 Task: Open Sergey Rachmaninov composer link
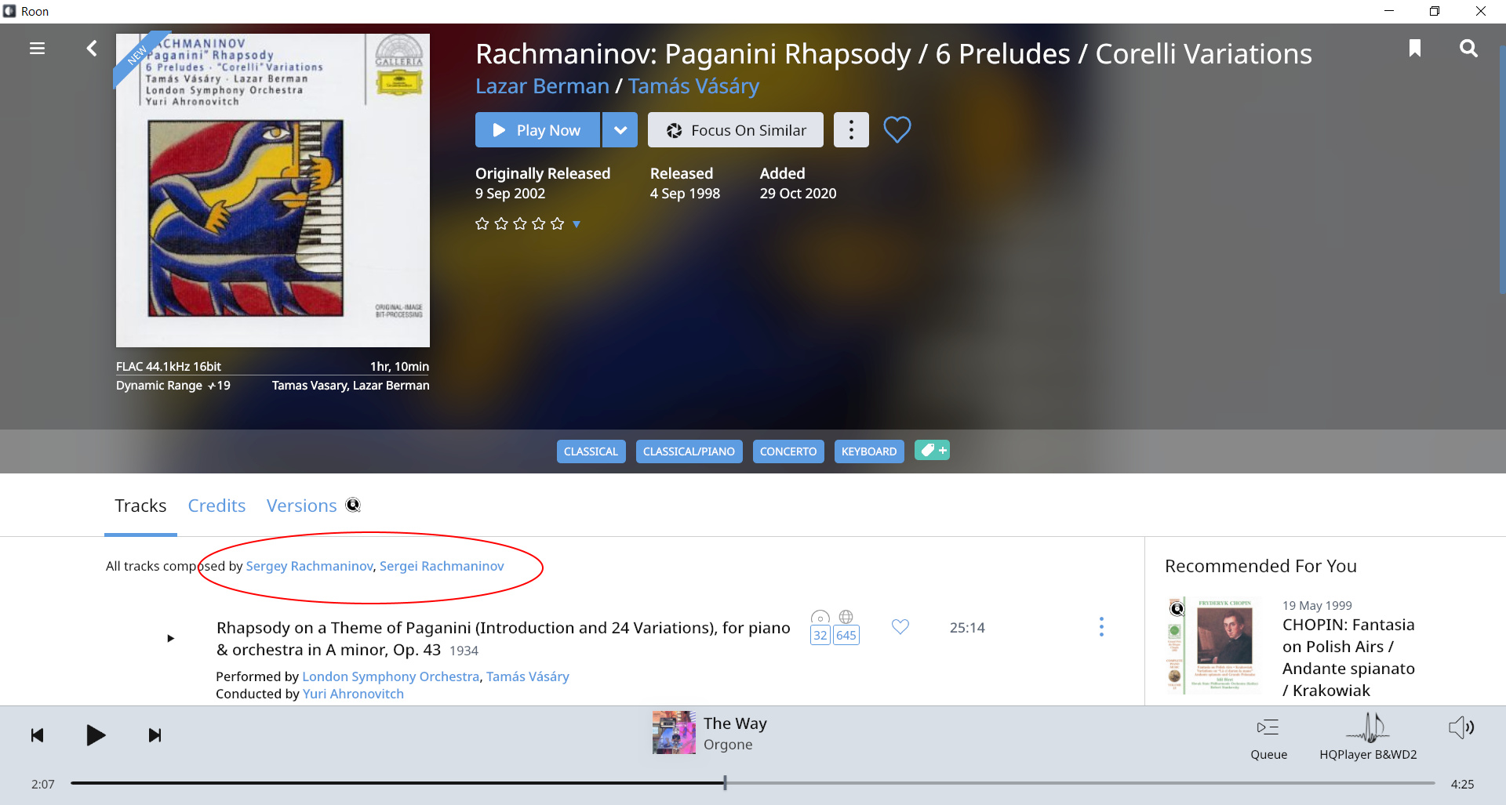(309, 566)
